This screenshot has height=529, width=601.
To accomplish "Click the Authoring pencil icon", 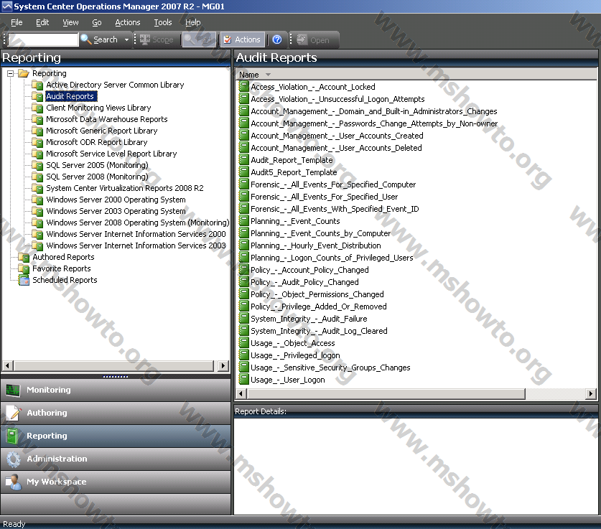I will [14, 413].
